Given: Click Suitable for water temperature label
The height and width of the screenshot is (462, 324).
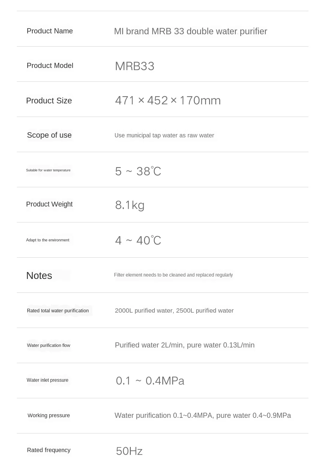Looking at the screenshot, I should [x=48, y=170].
